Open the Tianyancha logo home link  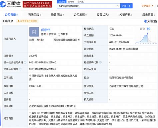click(x=10, y=4)
